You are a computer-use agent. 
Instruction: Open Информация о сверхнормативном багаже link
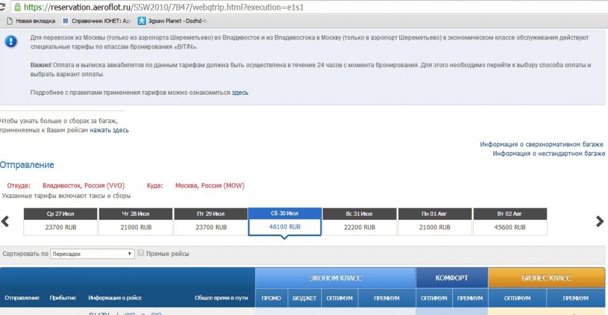(542, 144)
